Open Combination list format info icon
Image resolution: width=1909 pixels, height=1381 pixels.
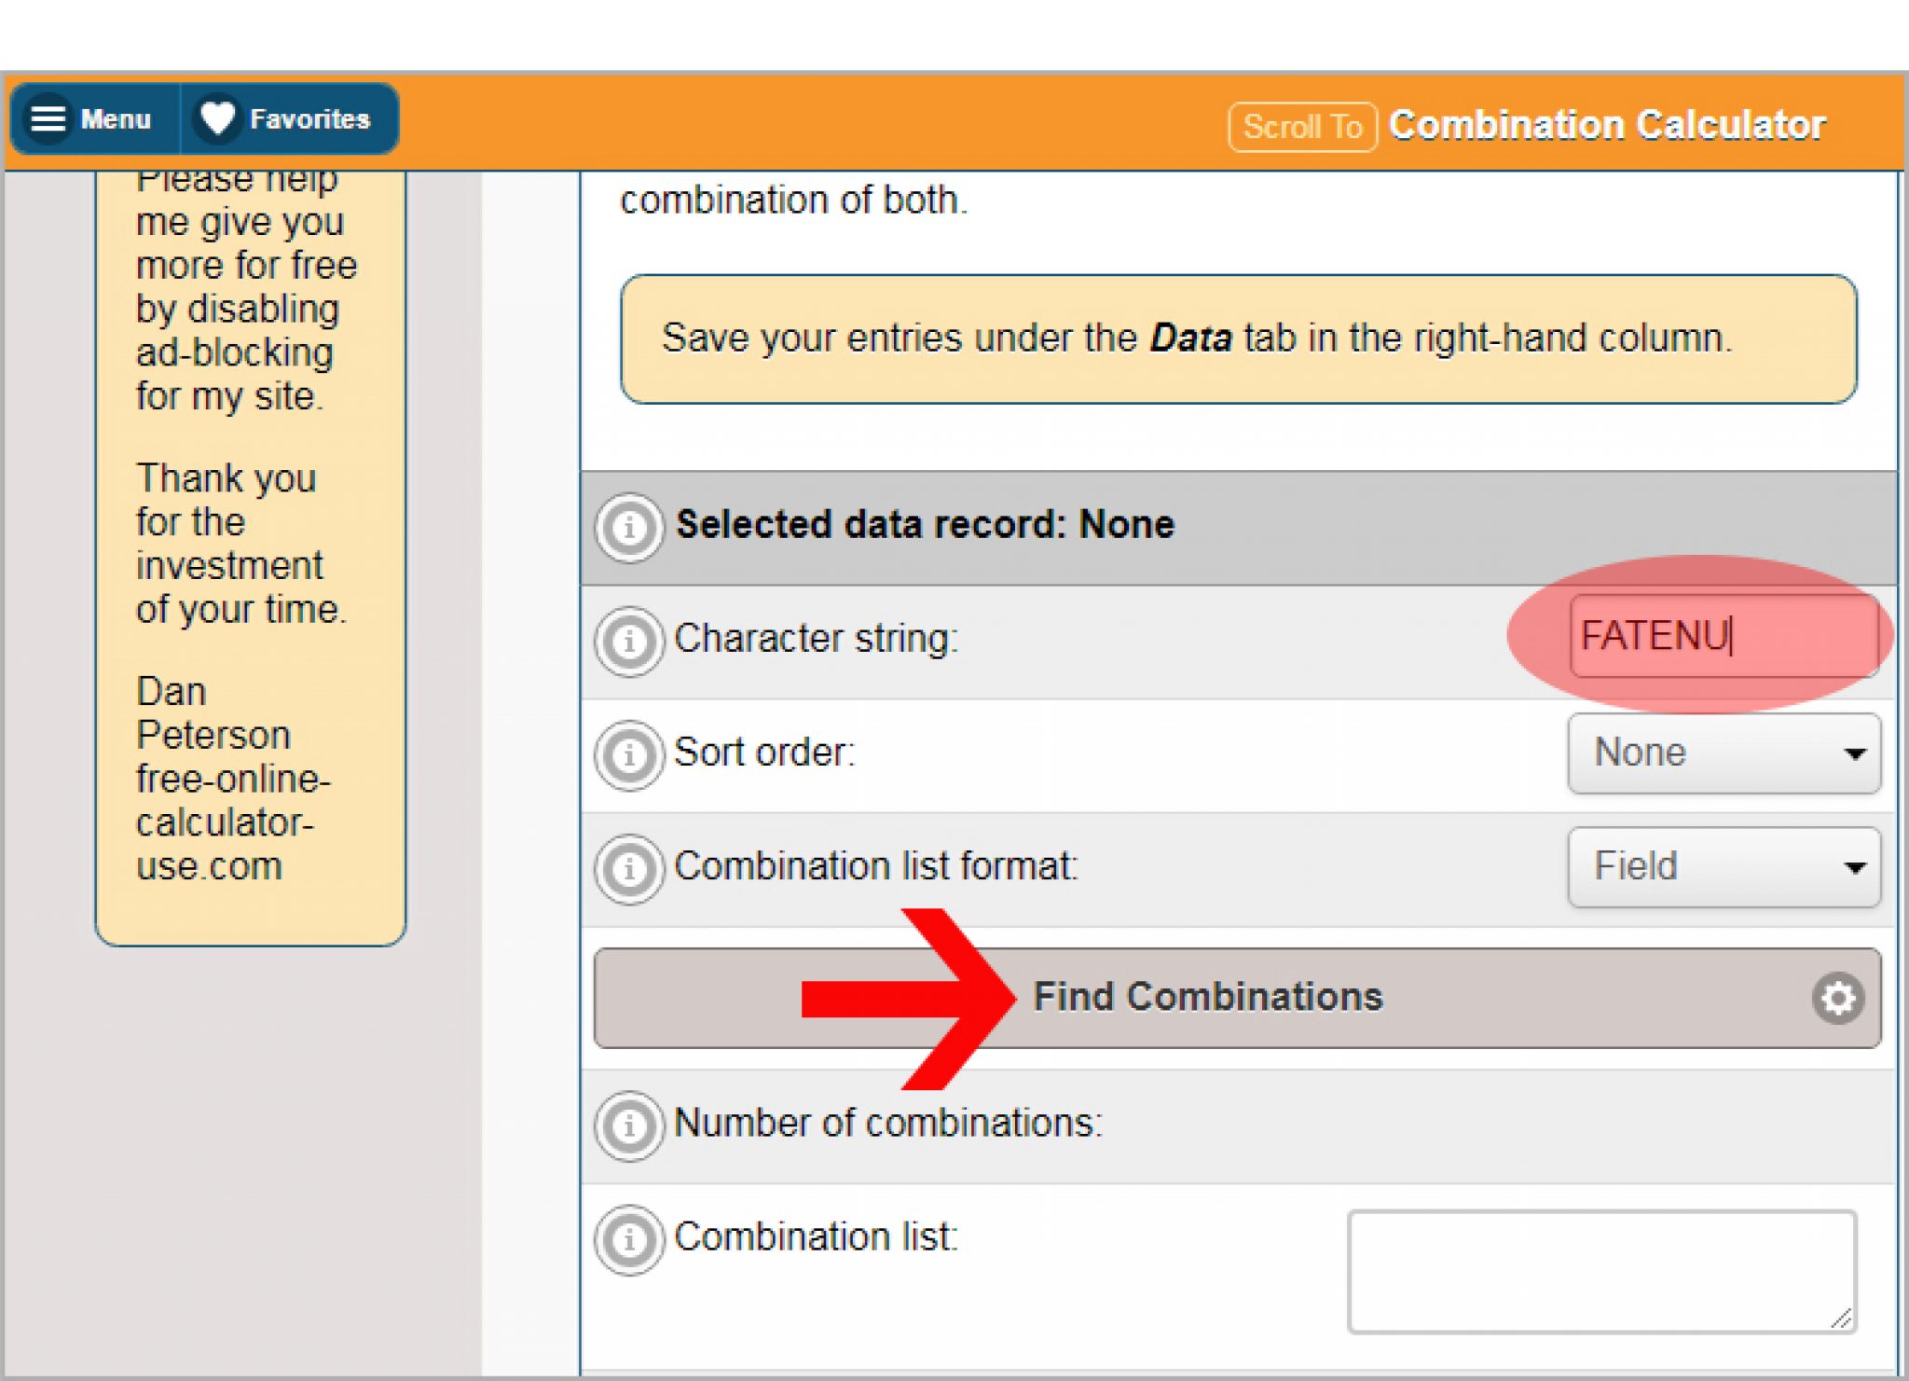(629, 868)
